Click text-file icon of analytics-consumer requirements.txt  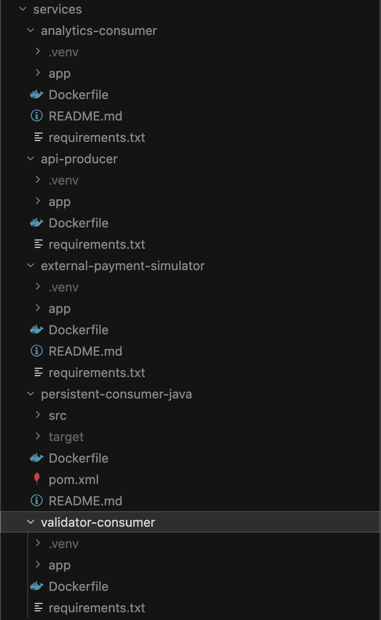pyautogui.click(x=38, y=138)
